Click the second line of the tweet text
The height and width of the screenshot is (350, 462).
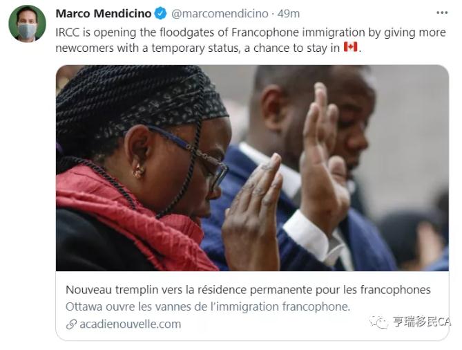209,48
